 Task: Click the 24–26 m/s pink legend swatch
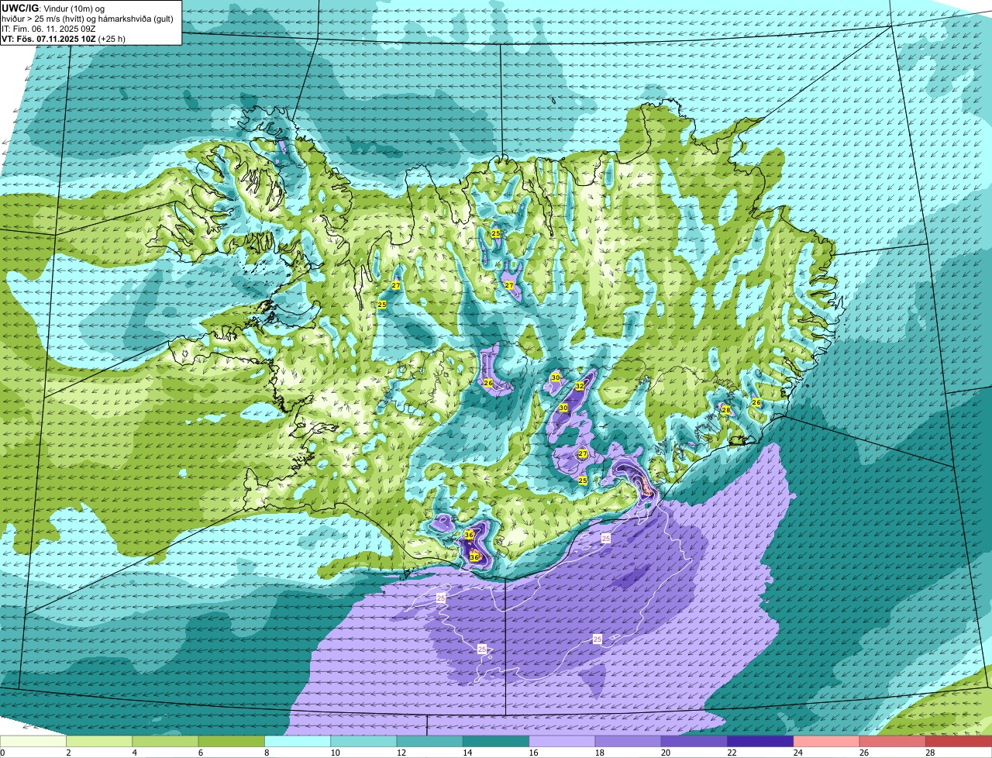827,741
